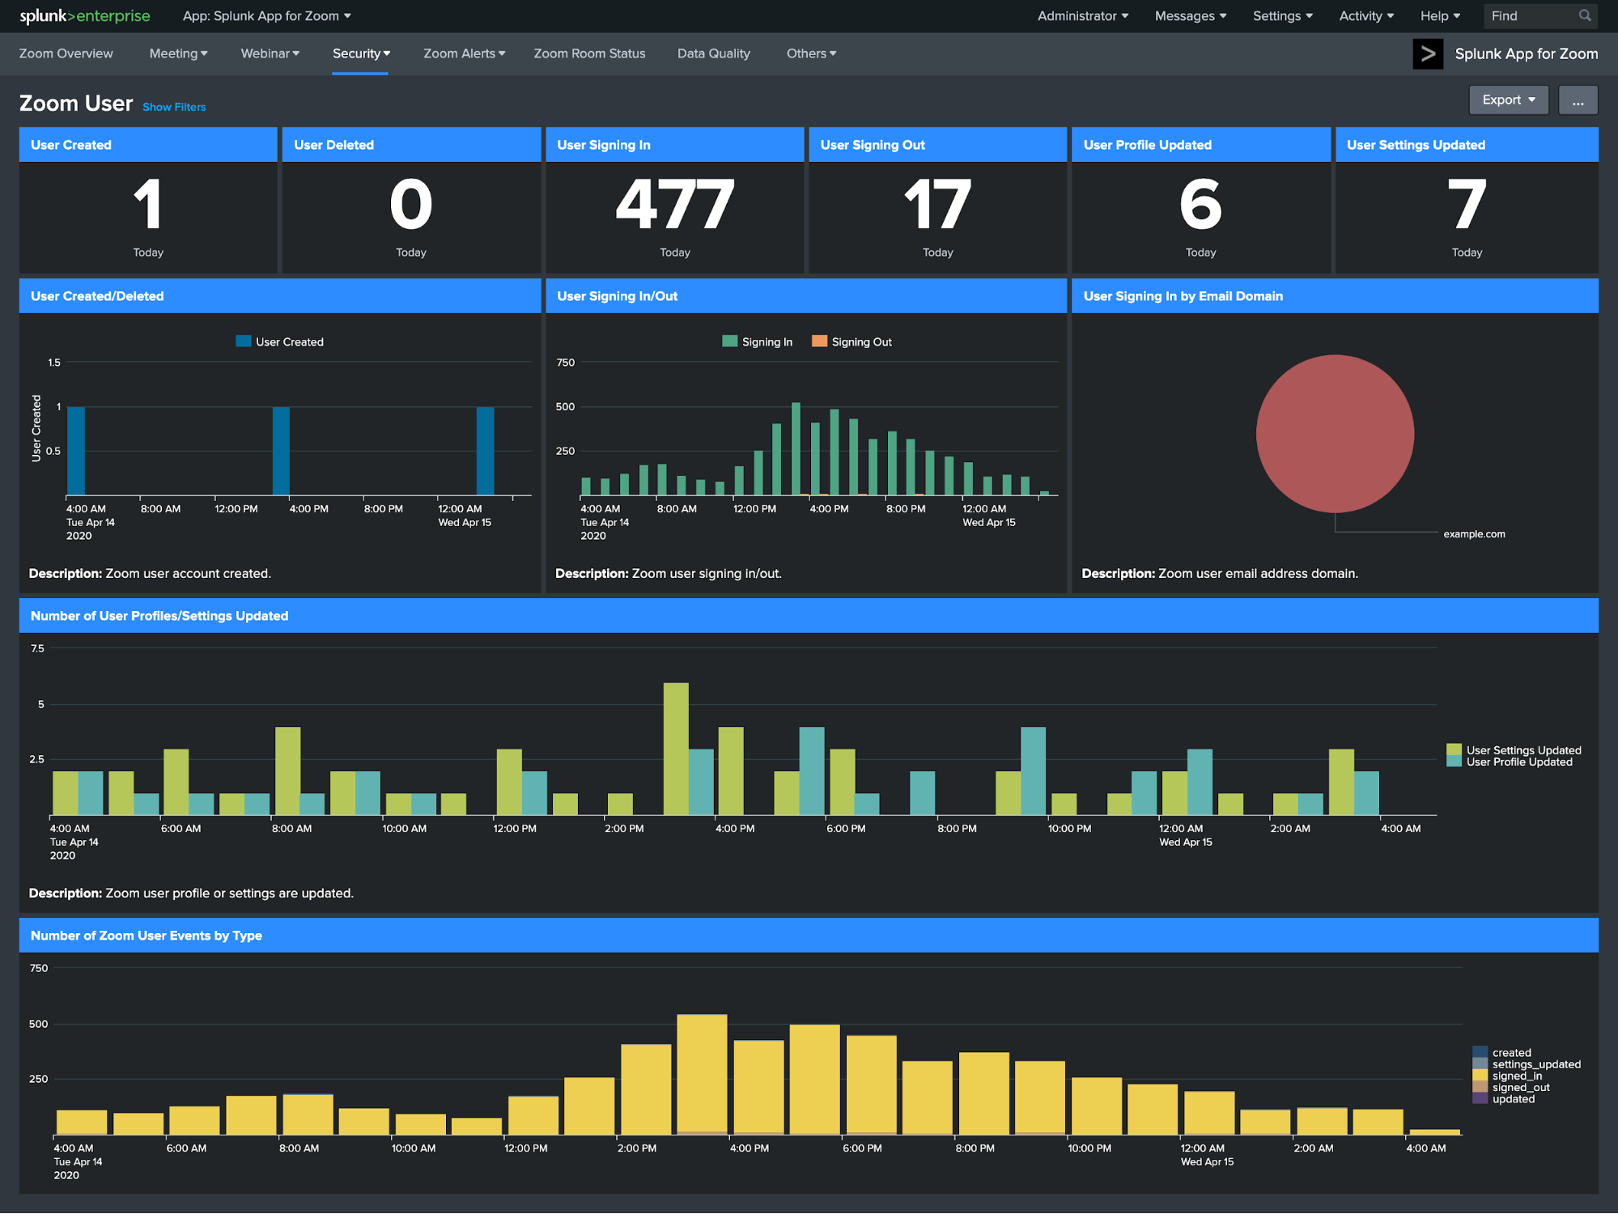Click Number of User Profiles/Settings Updated title

[159, 616]
